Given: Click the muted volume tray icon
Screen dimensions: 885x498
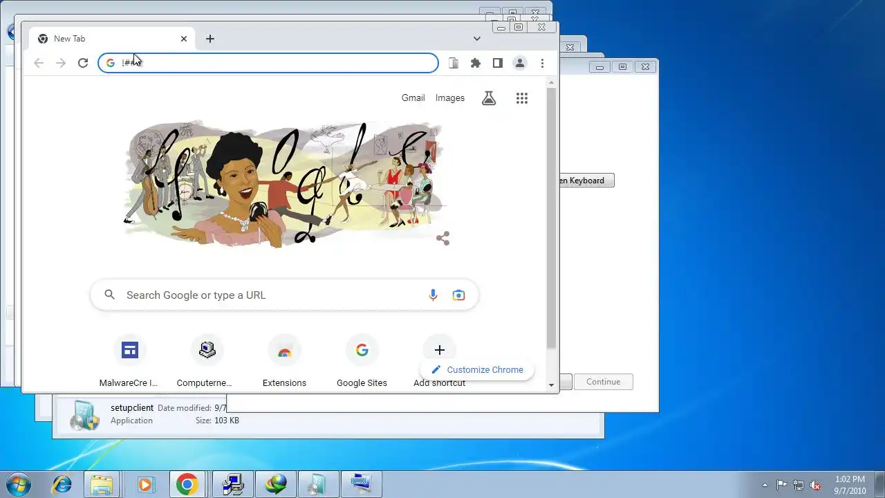Looking at the screenshot, I should coord(816,485).
